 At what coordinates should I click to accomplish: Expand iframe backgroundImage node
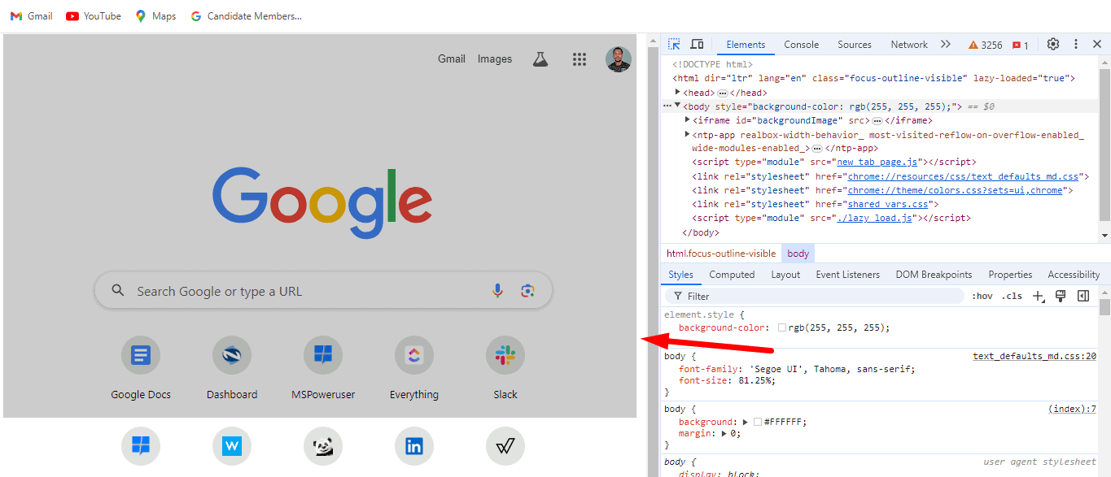tap(687, 119)
